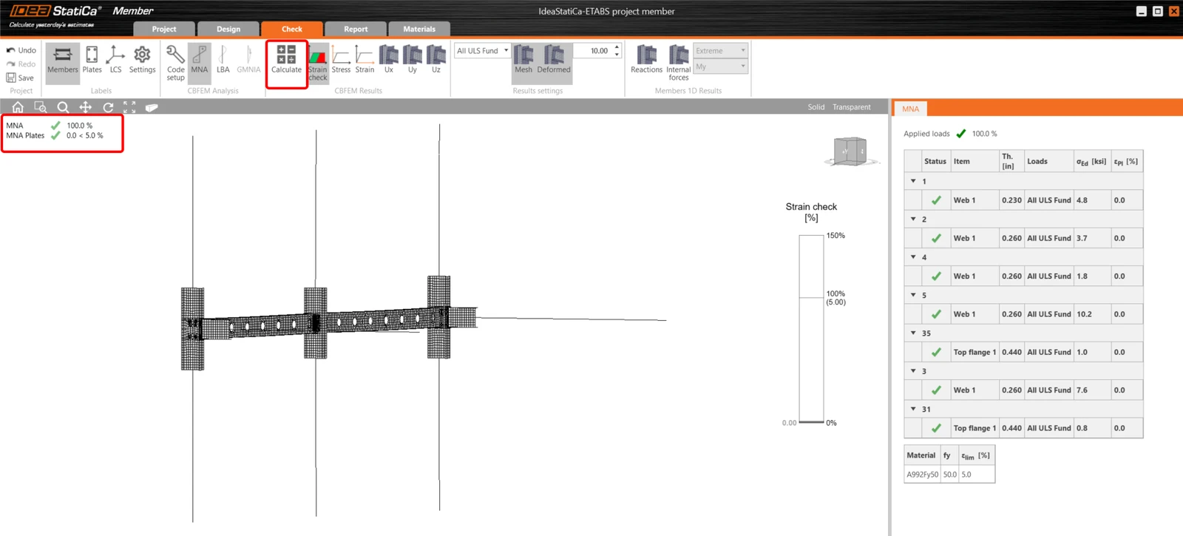
Task: Run the Calculate analysis
Action: tap(286, 60)
